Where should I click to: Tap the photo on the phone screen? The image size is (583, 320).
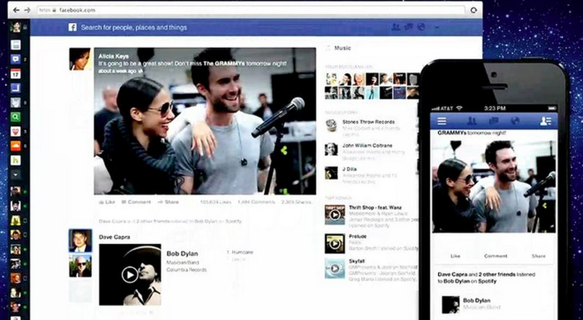pos(494,187)
